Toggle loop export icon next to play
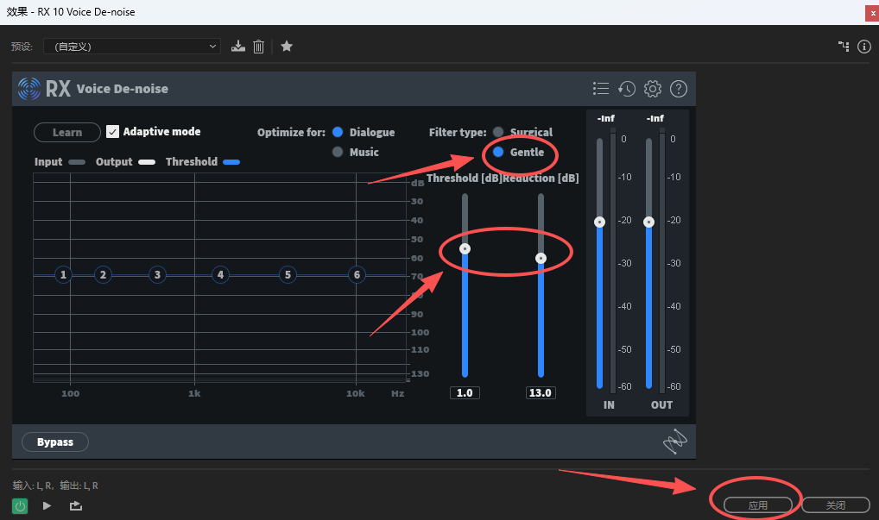 pyautogui.click(x=76, y=506)
